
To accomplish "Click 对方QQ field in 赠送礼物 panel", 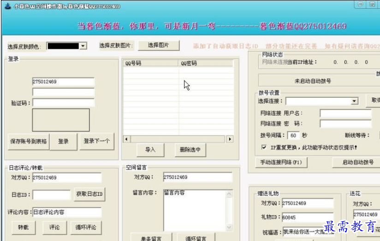I will point(308,203).
